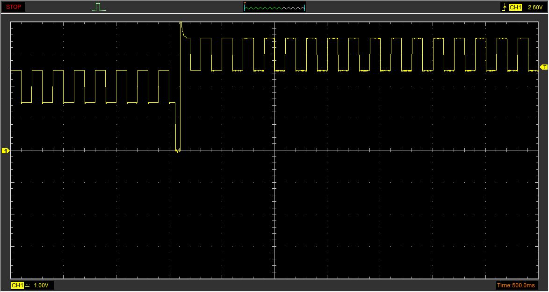
Task: Click the Time:500.0ms timebase readout
Action: [516, 285]
